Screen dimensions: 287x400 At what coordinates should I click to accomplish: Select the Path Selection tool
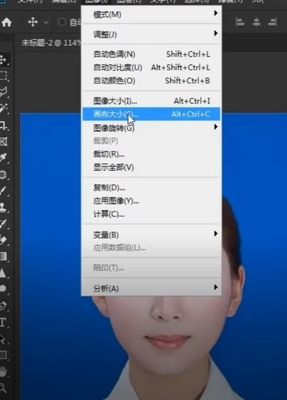[4, 339]
